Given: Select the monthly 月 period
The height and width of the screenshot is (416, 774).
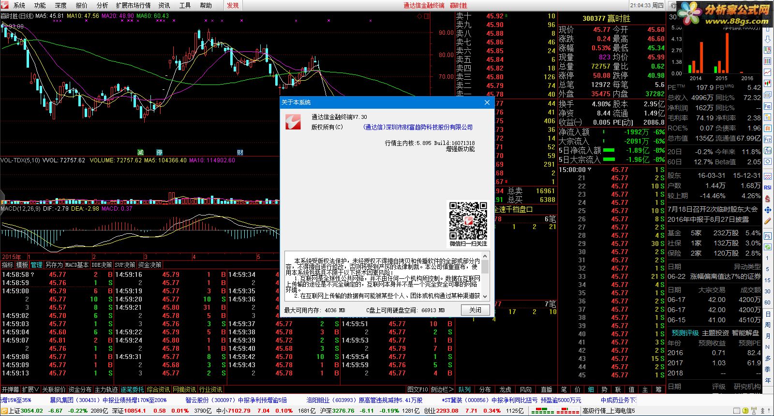Looking at the screenshot, I should pos(767,336).
